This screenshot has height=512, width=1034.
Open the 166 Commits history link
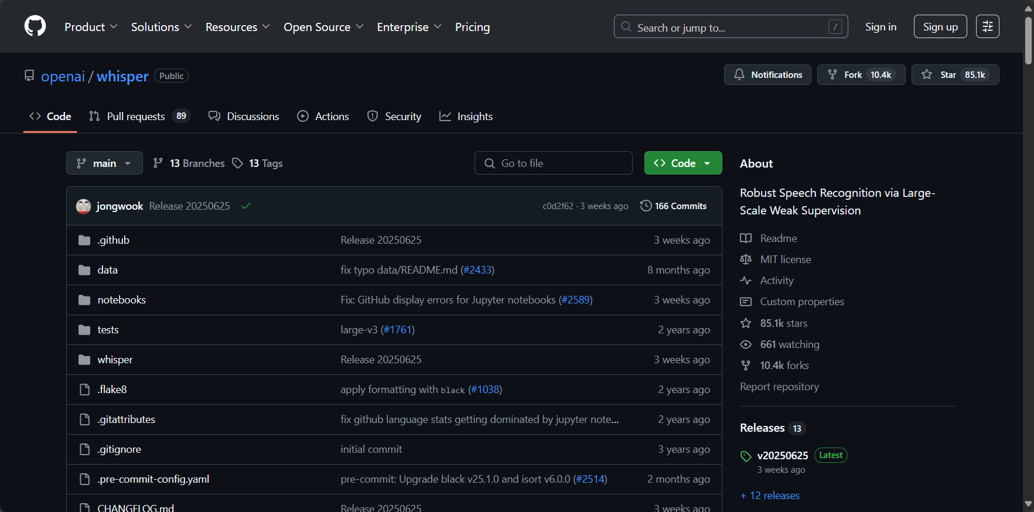674,206
